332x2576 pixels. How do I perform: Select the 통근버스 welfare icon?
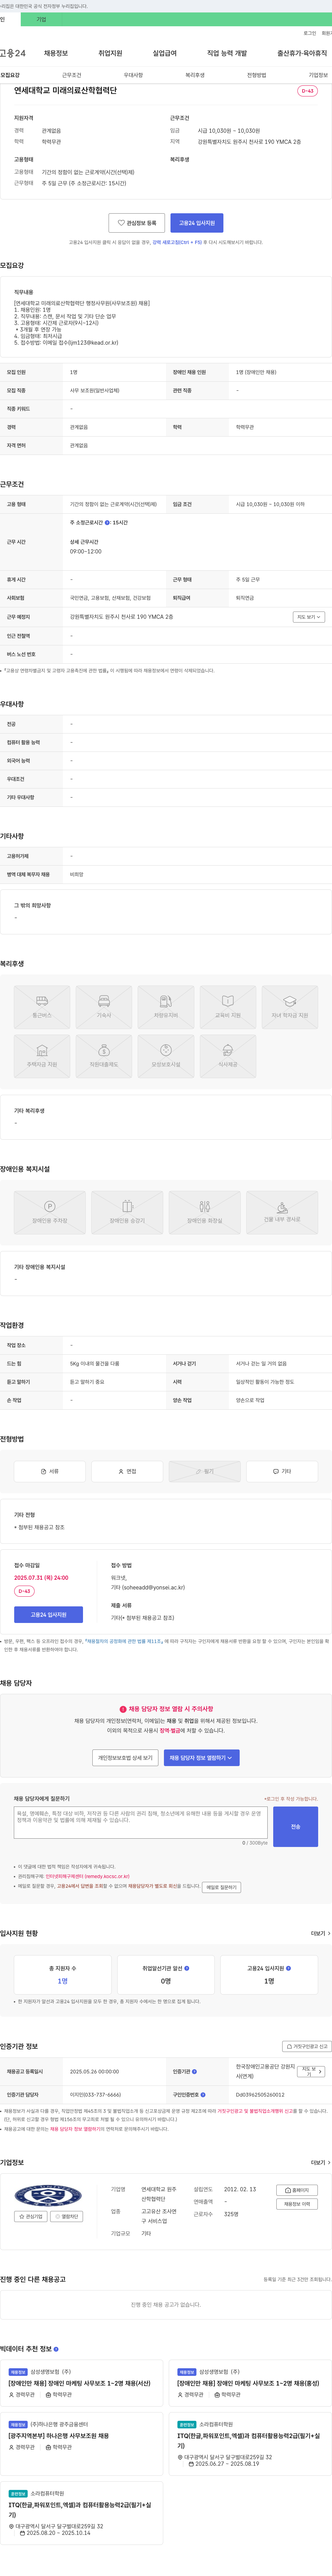click(x=42, y=1007)
